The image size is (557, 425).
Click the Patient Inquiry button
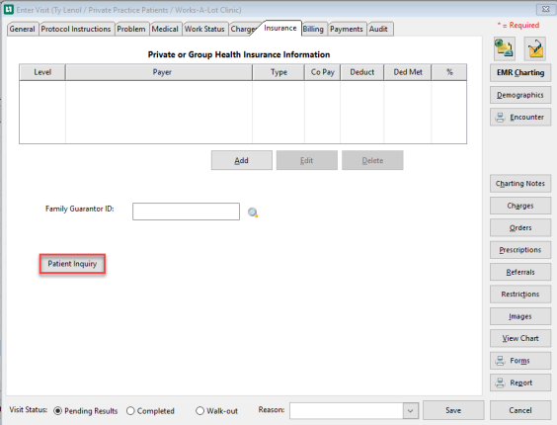pyautogui.click(x=72, y=264)
